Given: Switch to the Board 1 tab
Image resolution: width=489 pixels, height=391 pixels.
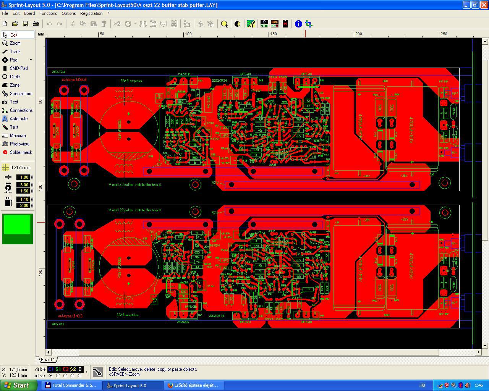Looking at the screenshot, I should tap(48, 359).
